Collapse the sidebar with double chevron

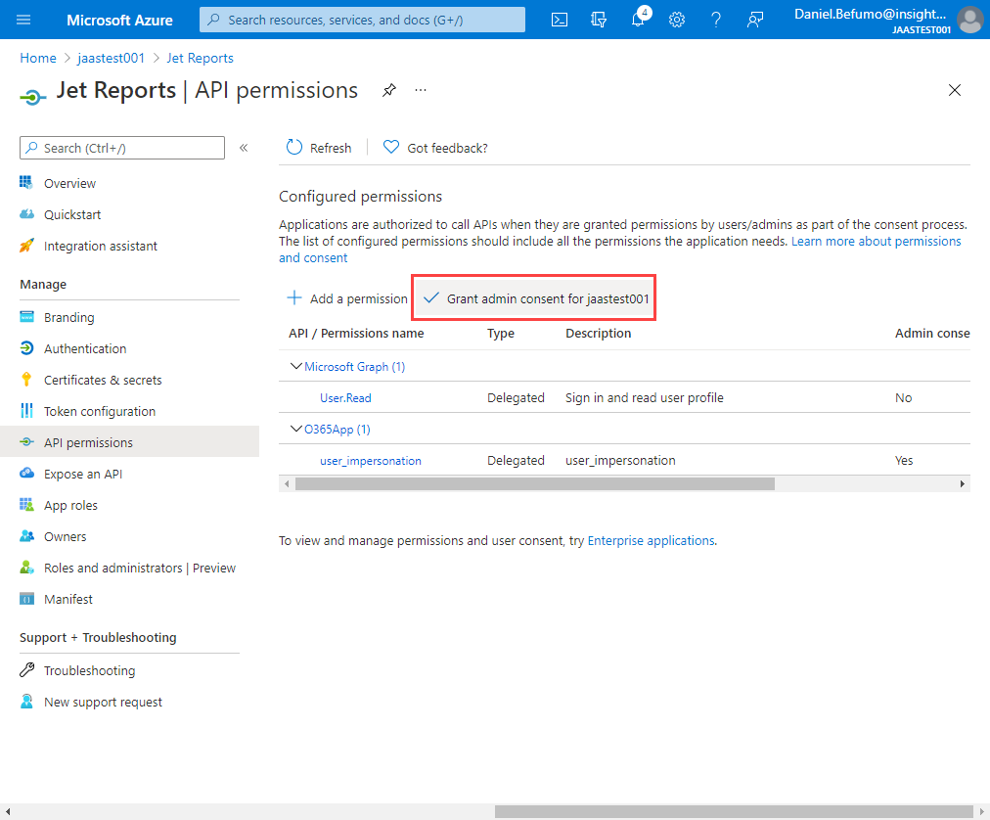tap(244, 148)
